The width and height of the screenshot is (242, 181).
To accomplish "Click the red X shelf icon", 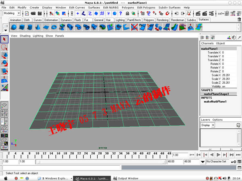I will pos(134,27).
